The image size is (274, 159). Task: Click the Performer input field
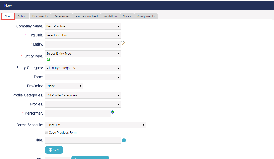coord(78,113)
